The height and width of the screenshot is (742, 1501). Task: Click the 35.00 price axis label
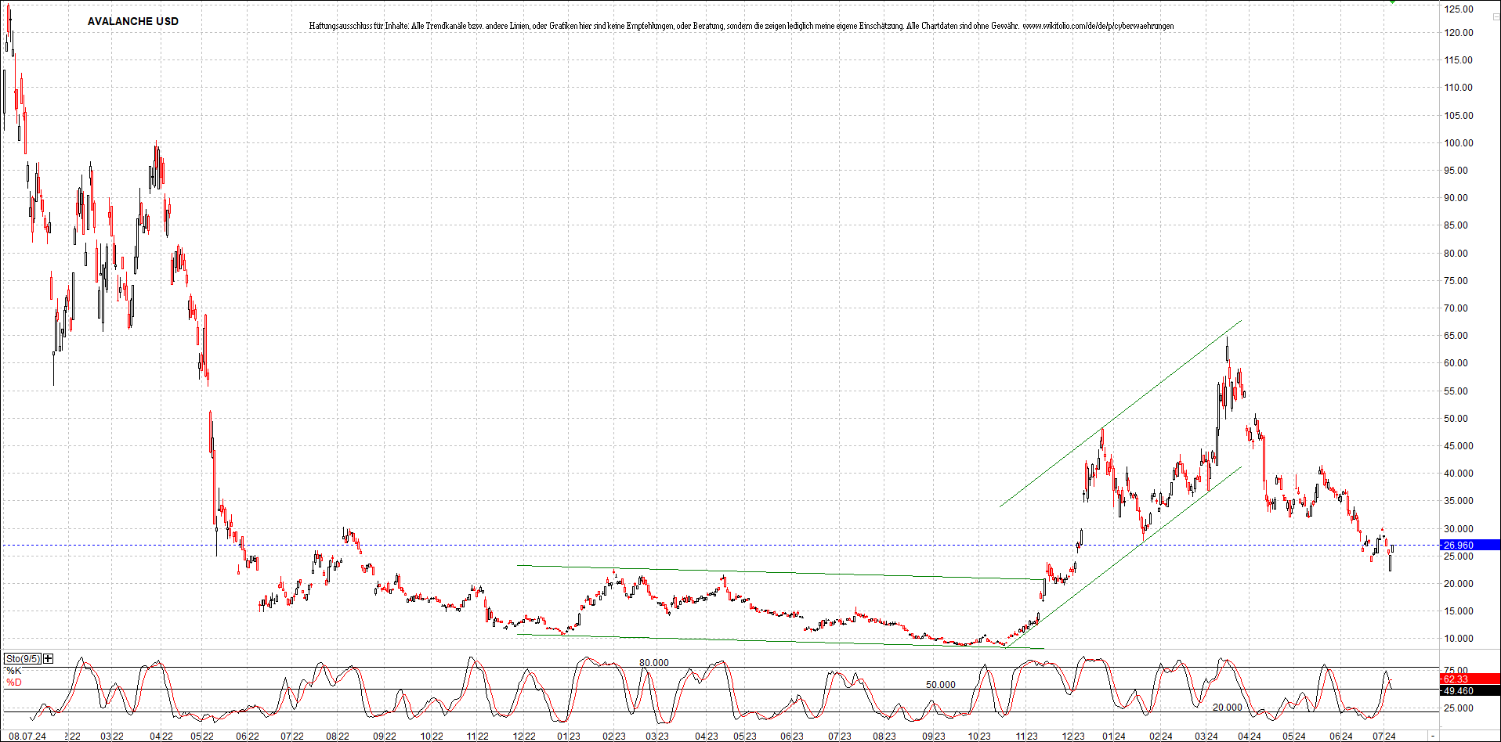pyautogui.click(x=1459, y=501)
